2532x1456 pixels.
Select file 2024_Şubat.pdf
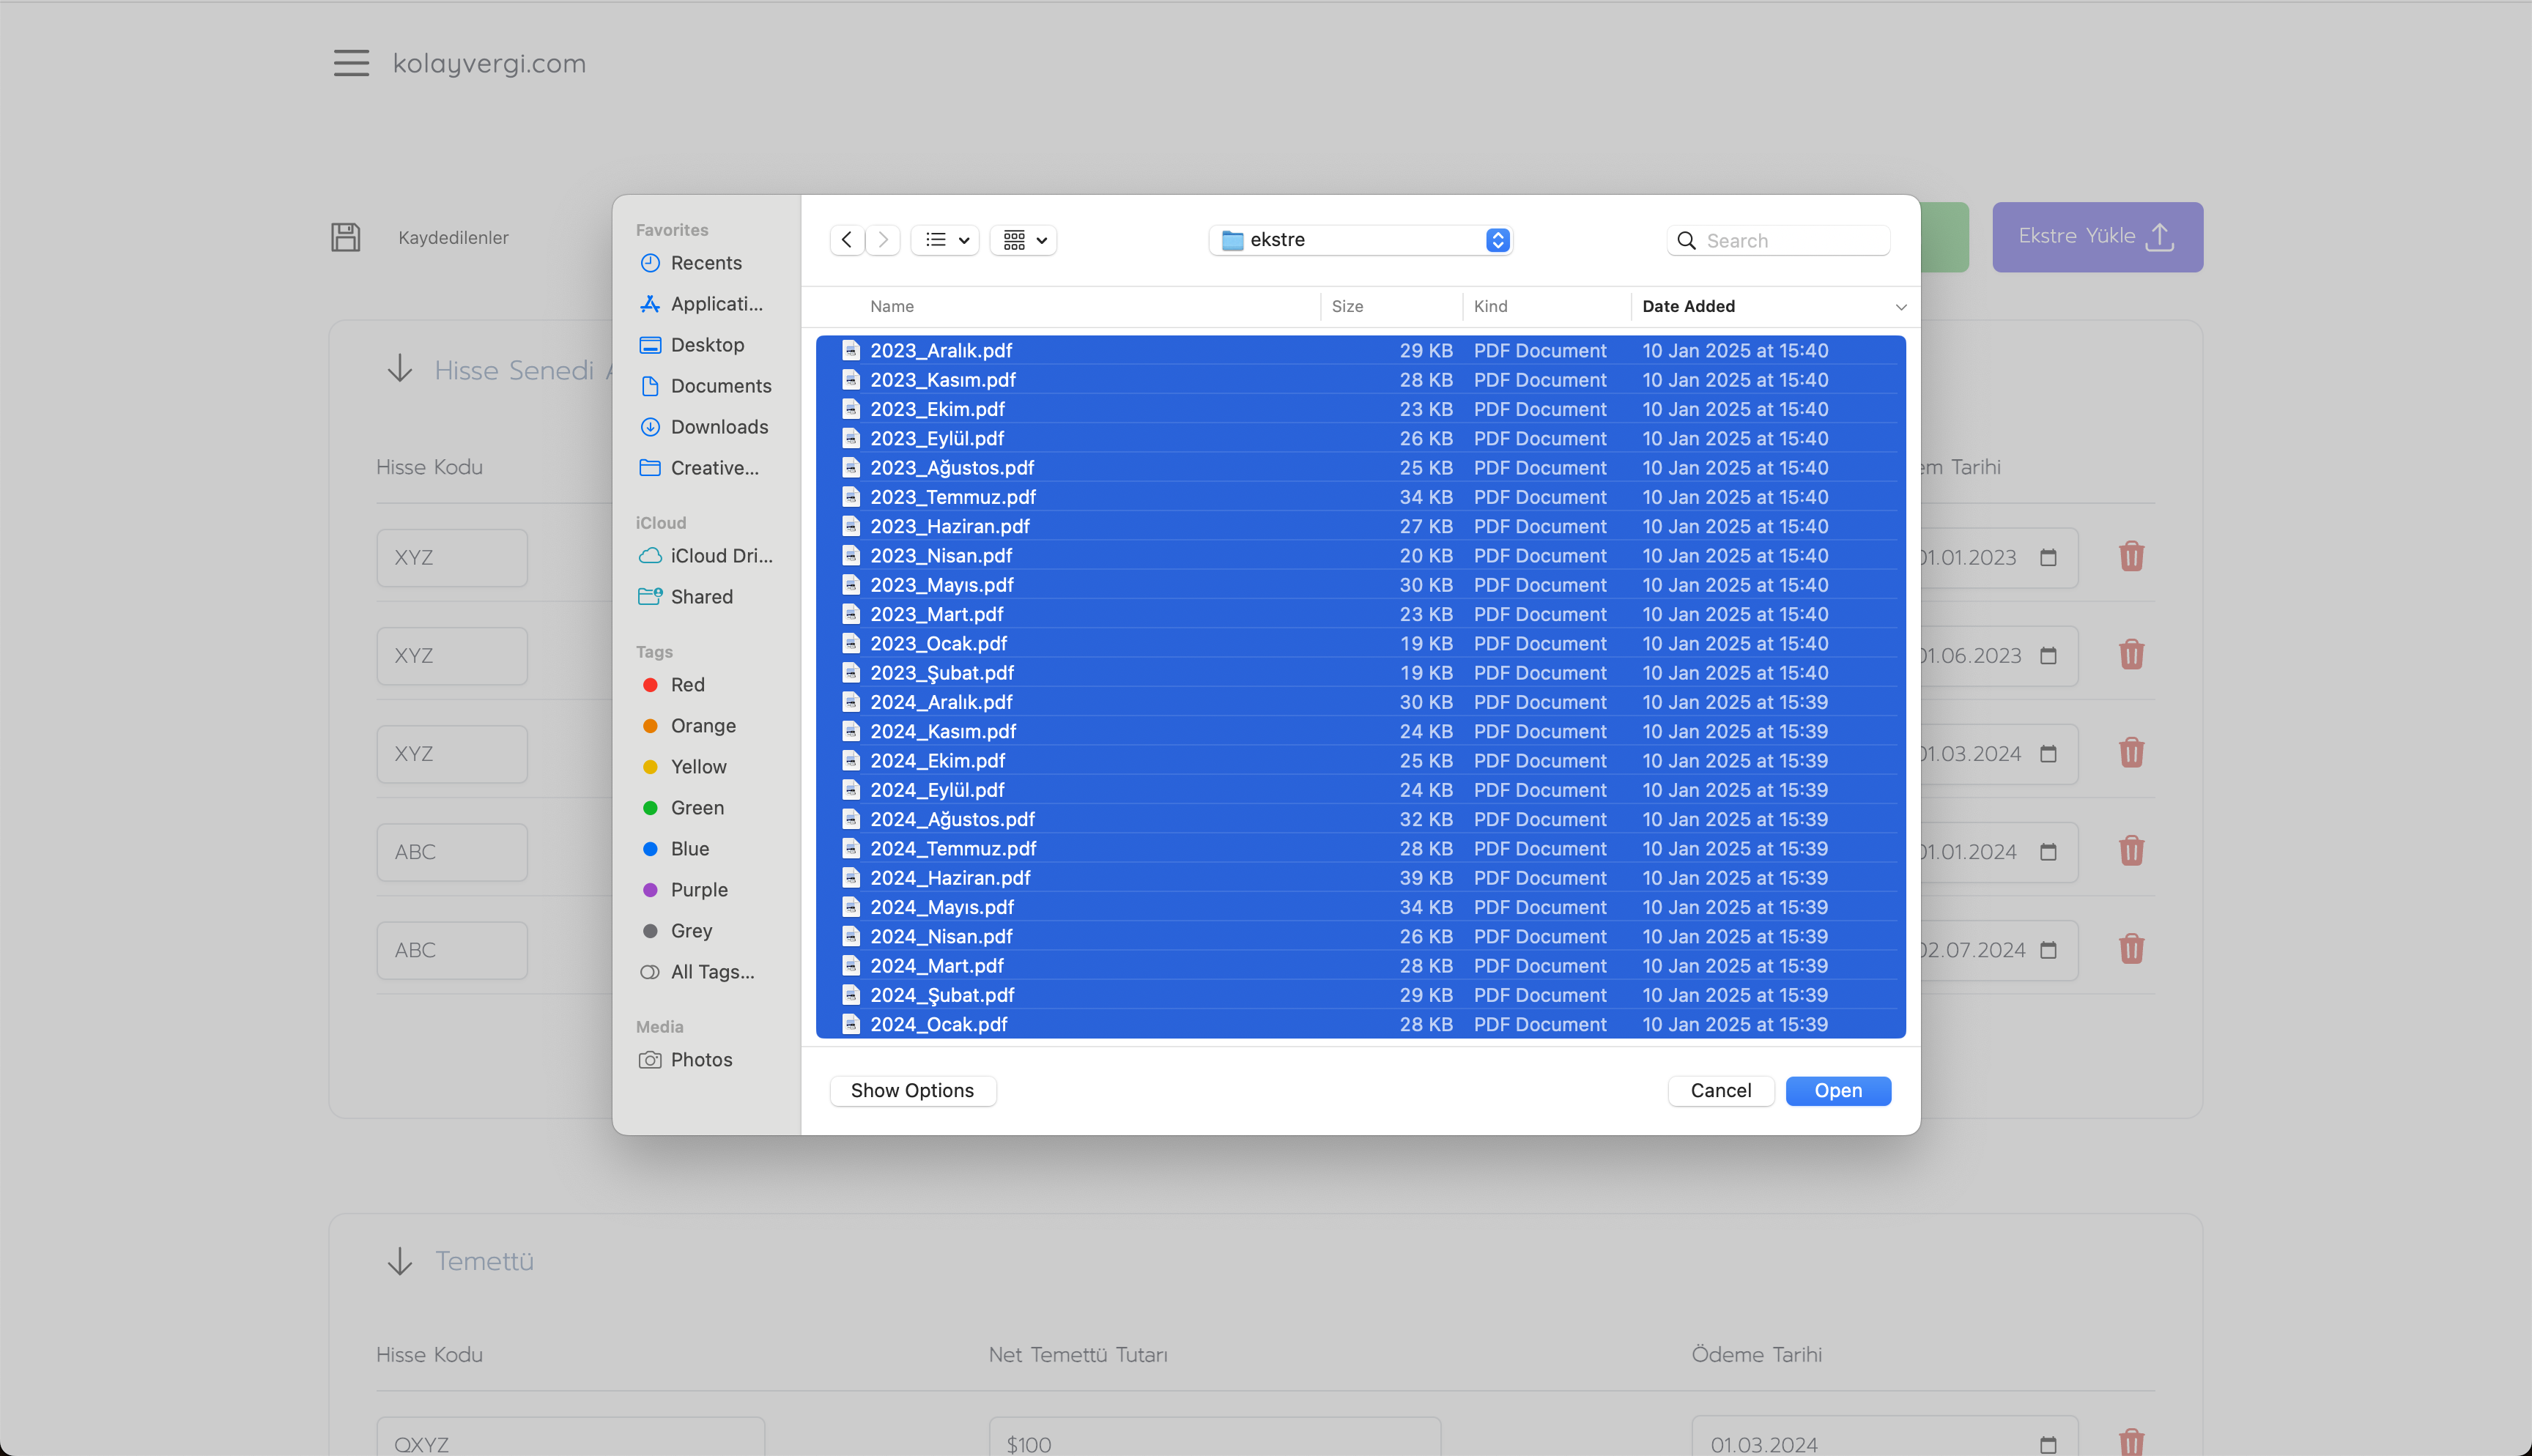(x=1361, y=995)
